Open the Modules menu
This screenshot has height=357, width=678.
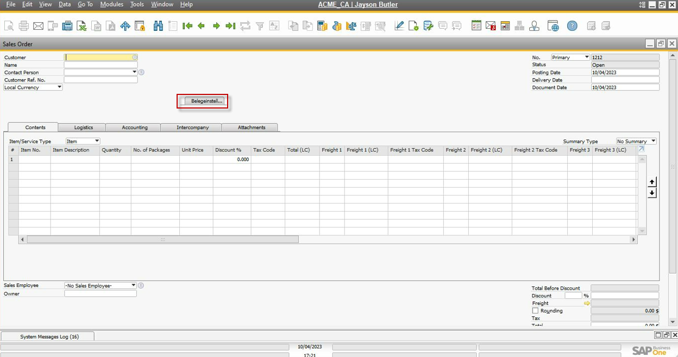(x=112, y=4)
